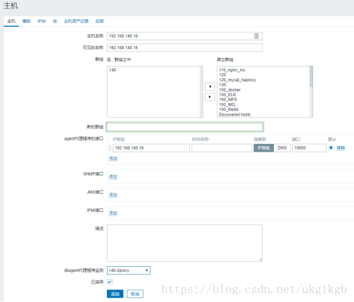
Task: Select 150_Redis in other groups
Action: (x=229, y=109)
